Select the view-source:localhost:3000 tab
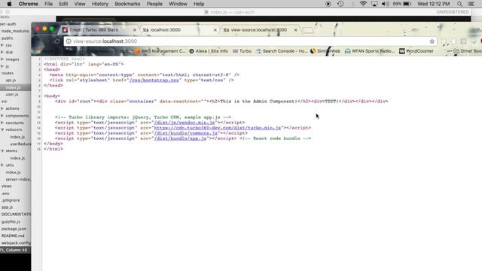This screenshot has width=482, height=271. click(261, 30)
